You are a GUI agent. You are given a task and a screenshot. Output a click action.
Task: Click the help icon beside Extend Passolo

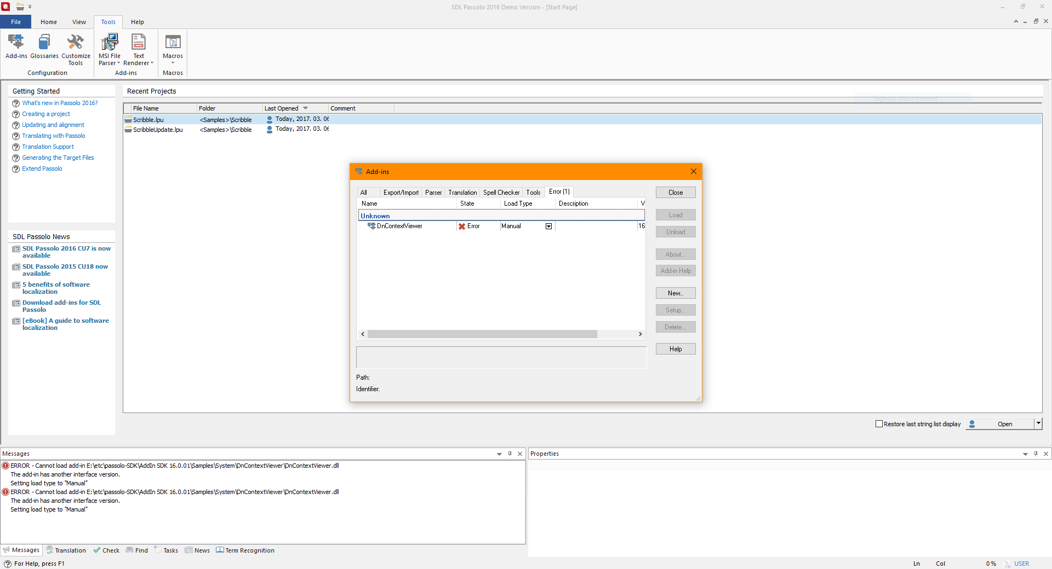click(16, 169)
